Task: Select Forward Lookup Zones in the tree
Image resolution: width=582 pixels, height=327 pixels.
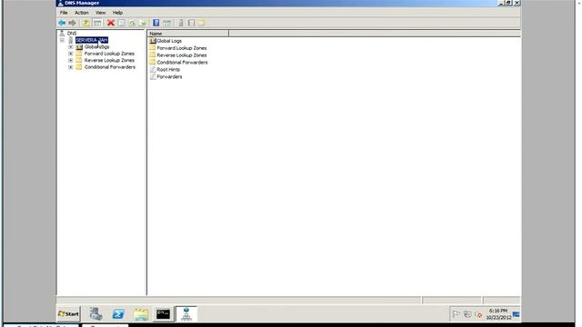Action: tap(109, 54)
